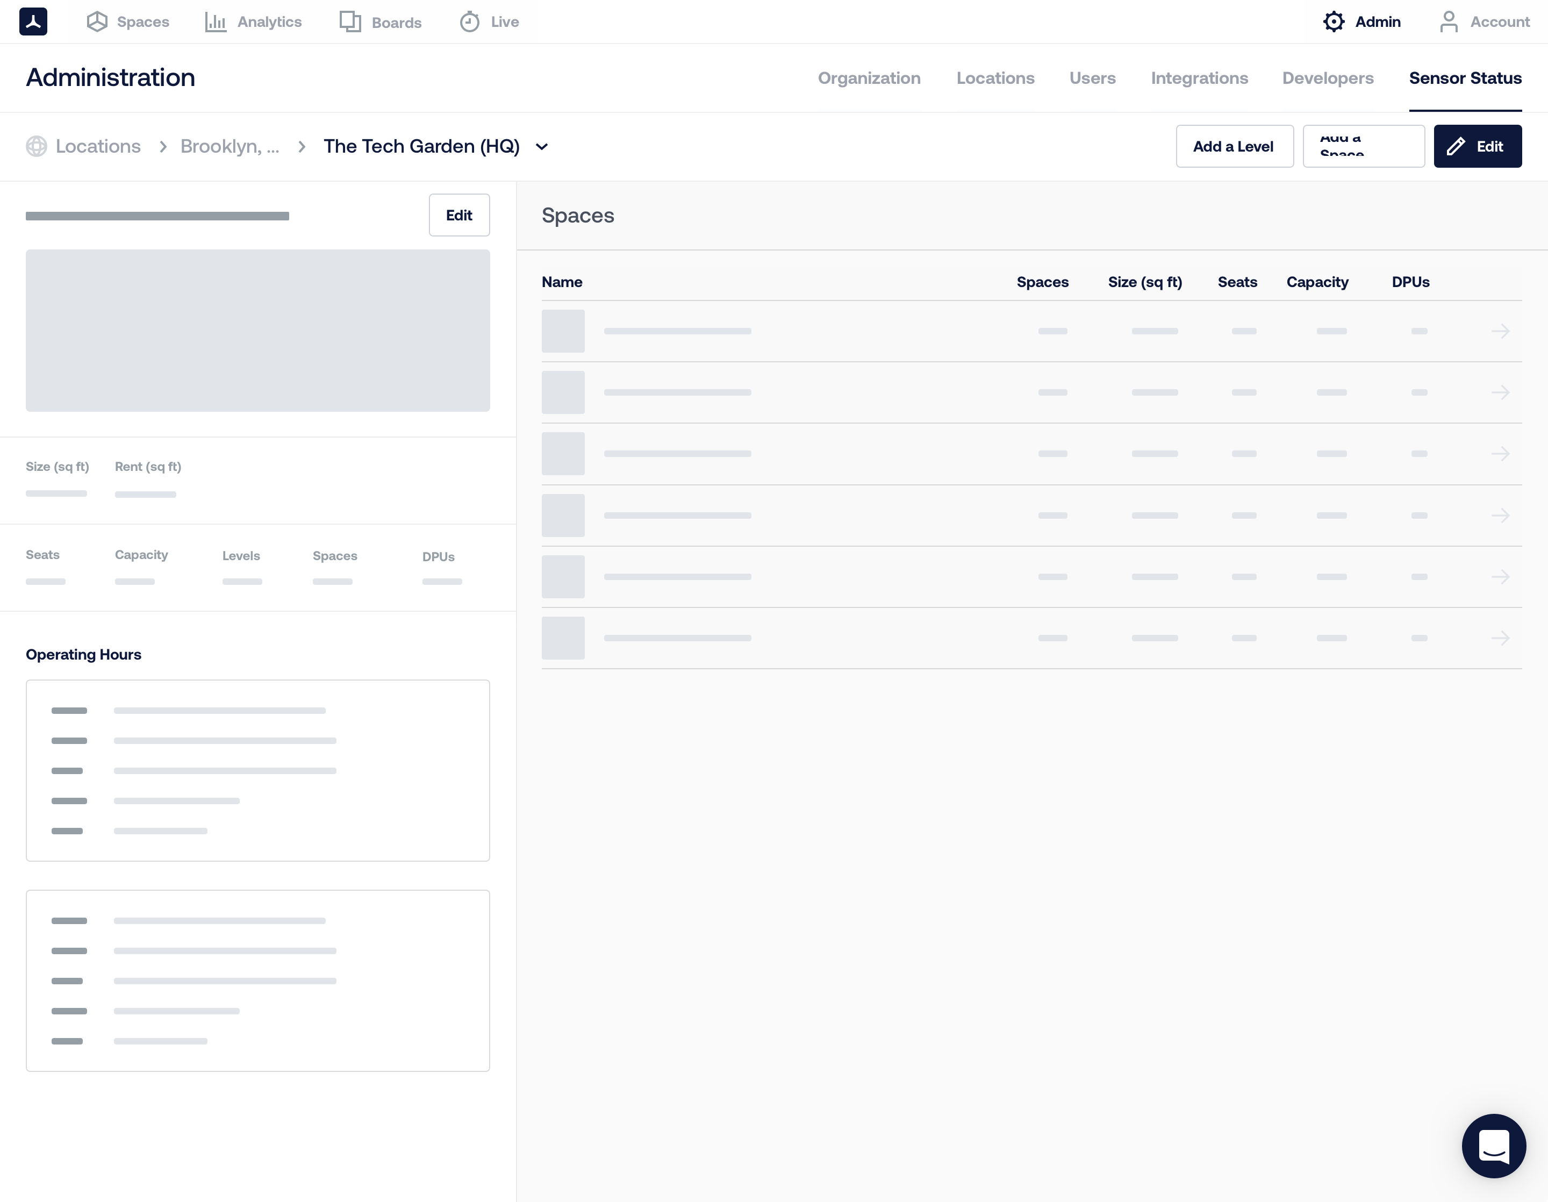Image resolution: width=1548 pixels, height=1202 pixels.
Task: Switch to the Organization tab
Action: click(869, 78)
